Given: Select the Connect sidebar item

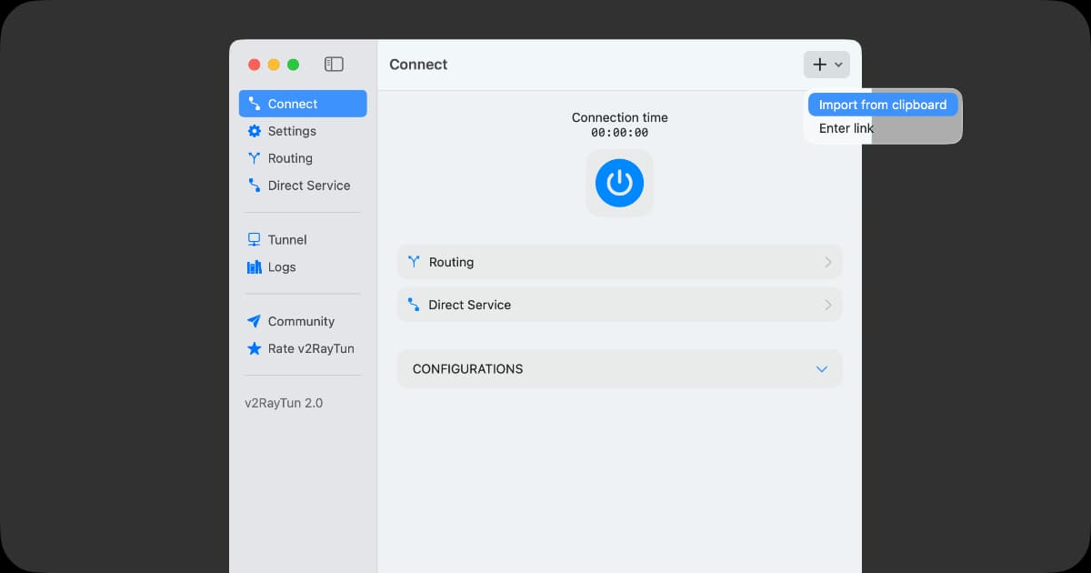Looking at the screenshot, I should click(x=303, y=104).
